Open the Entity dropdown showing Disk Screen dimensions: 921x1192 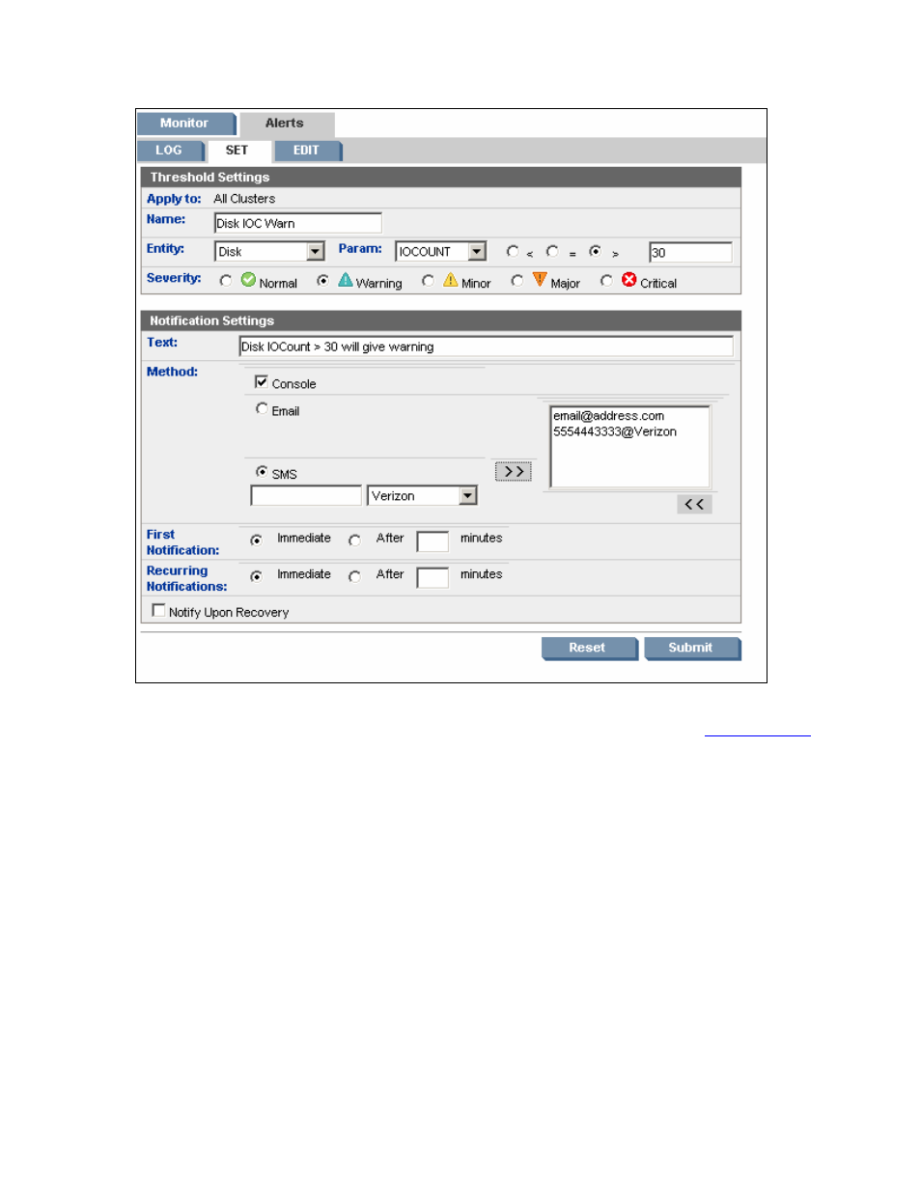point(269,252)
